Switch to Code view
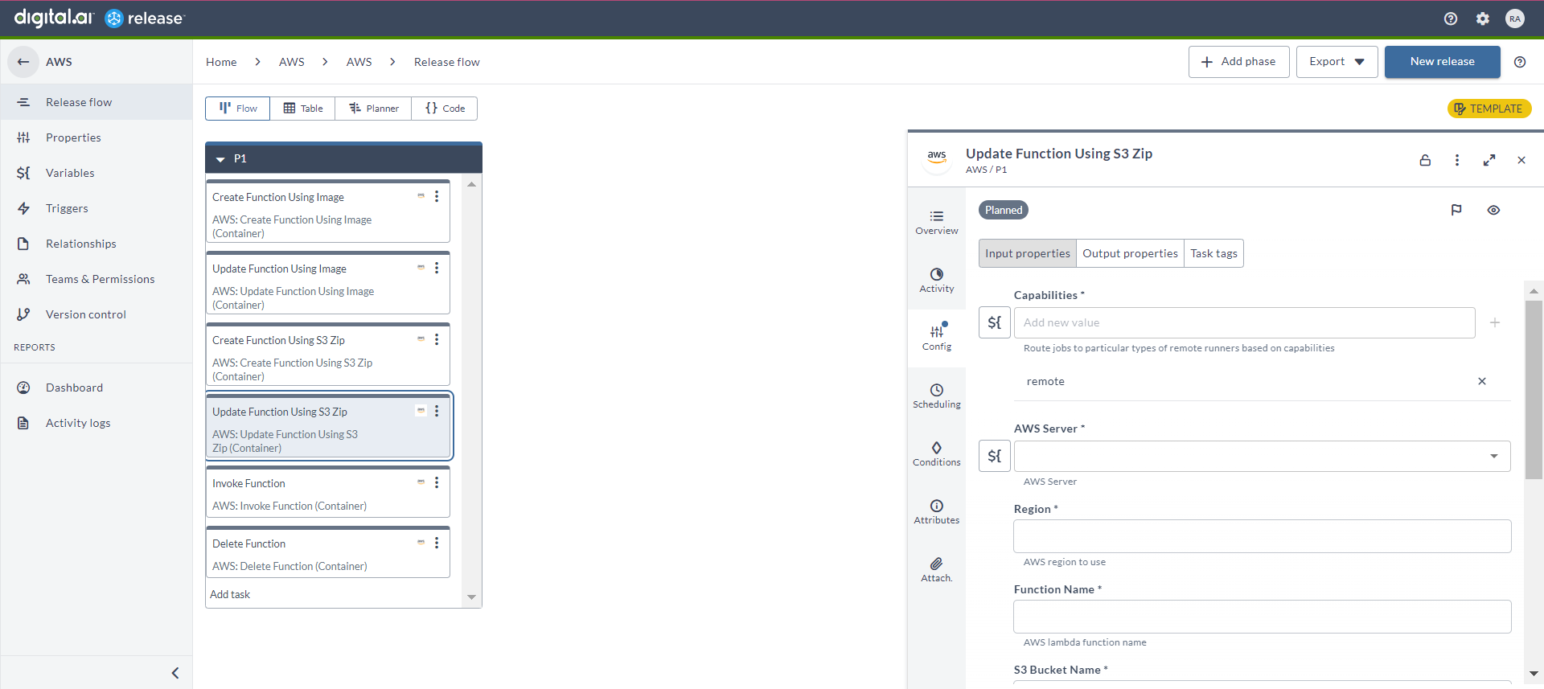This screenshot has width=1544, height=689. pos(445,109)
